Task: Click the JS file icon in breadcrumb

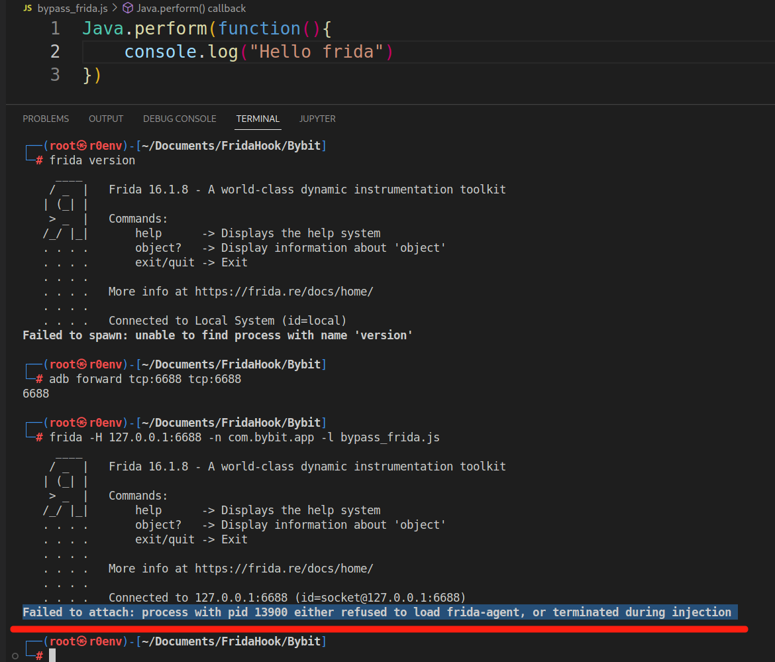Action: pyautogui.click(x=27, y=9)
